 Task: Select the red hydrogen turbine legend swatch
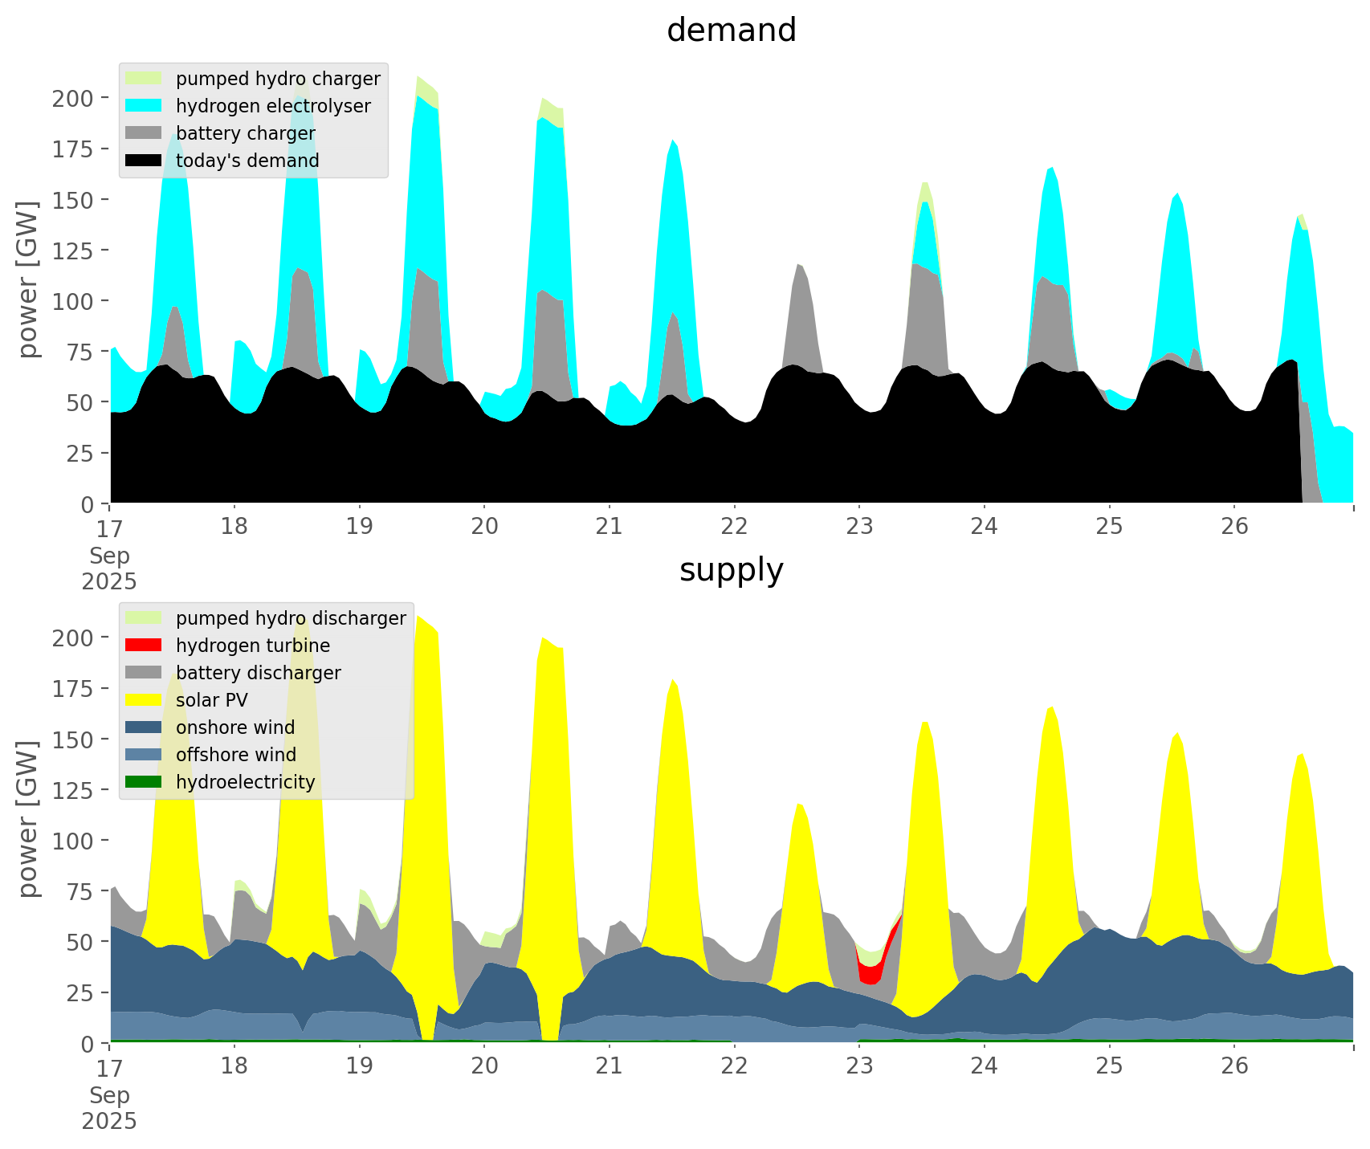[144, 646]
